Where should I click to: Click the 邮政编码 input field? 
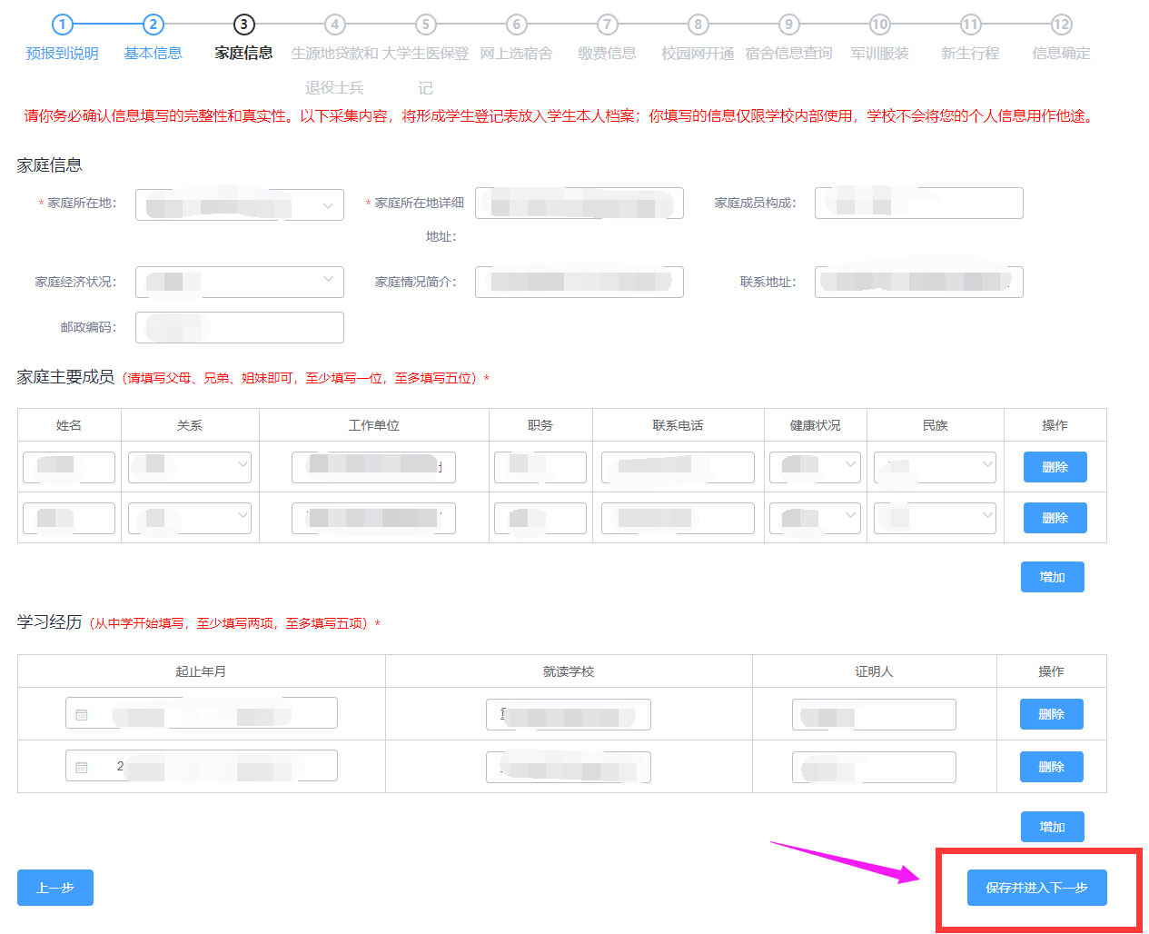click(240, 327)
